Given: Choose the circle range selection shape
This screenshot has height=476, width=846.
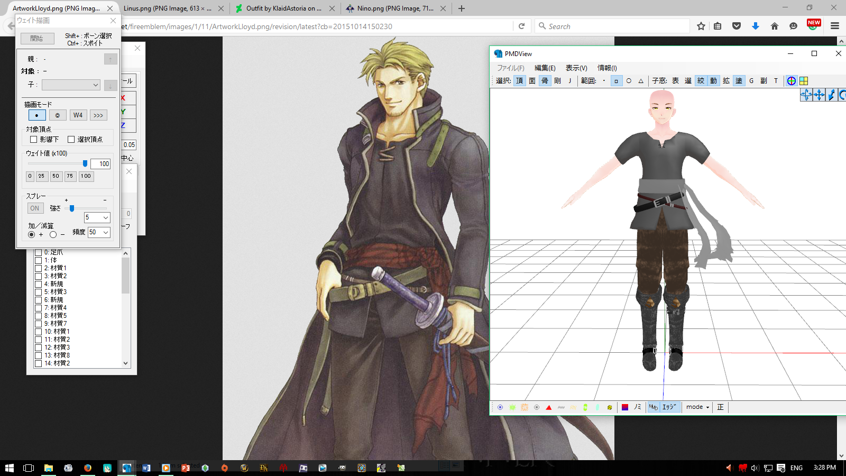Looking at the screenshot, I should point(629,81).
